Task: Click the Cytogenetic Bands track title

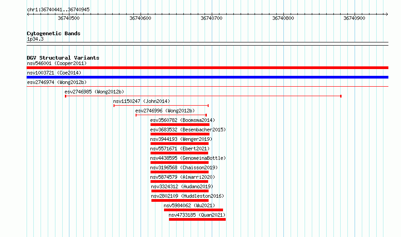Action: [x=54, y=33]
